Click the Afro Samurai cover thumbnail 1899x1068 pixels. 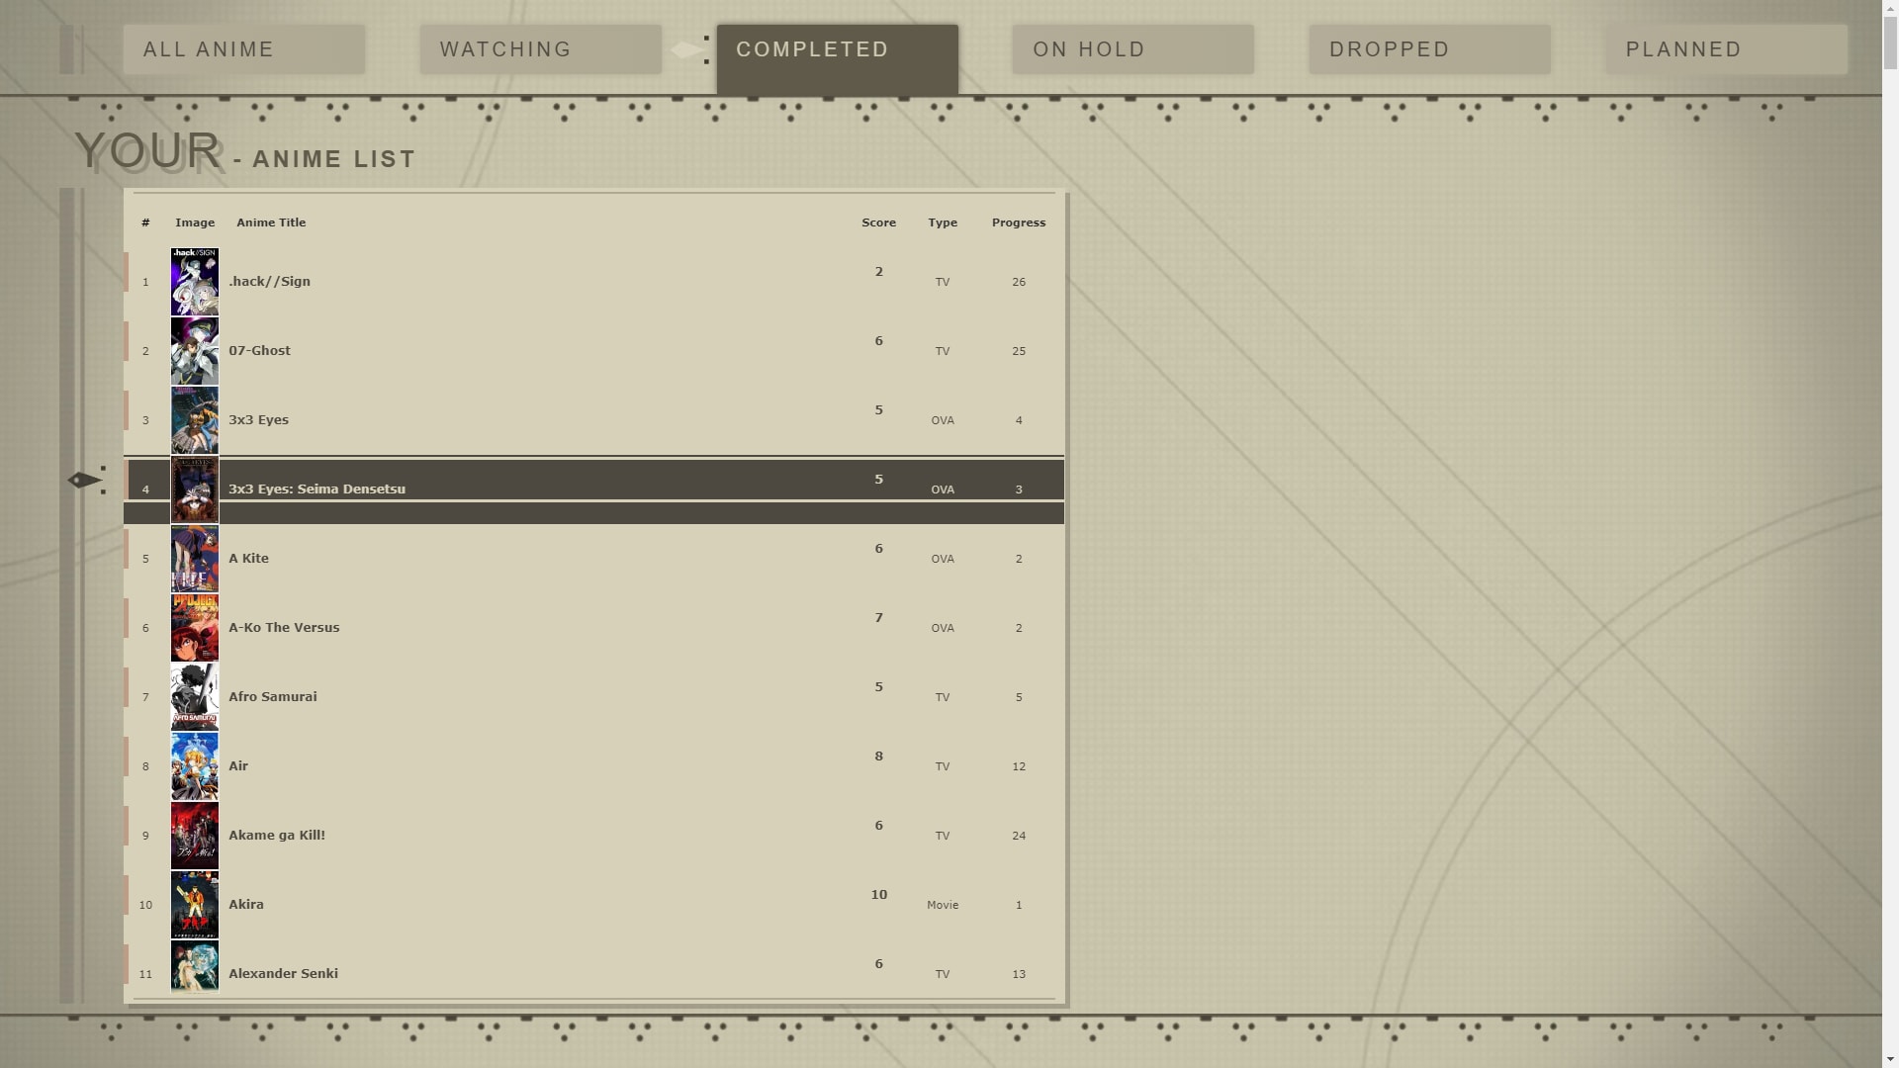[195, 697]
